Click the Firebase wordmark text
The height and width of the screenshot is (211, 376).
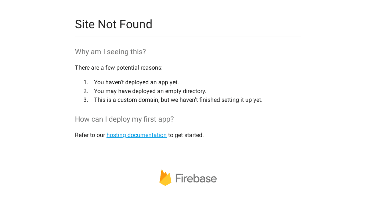tap(196, 178)
